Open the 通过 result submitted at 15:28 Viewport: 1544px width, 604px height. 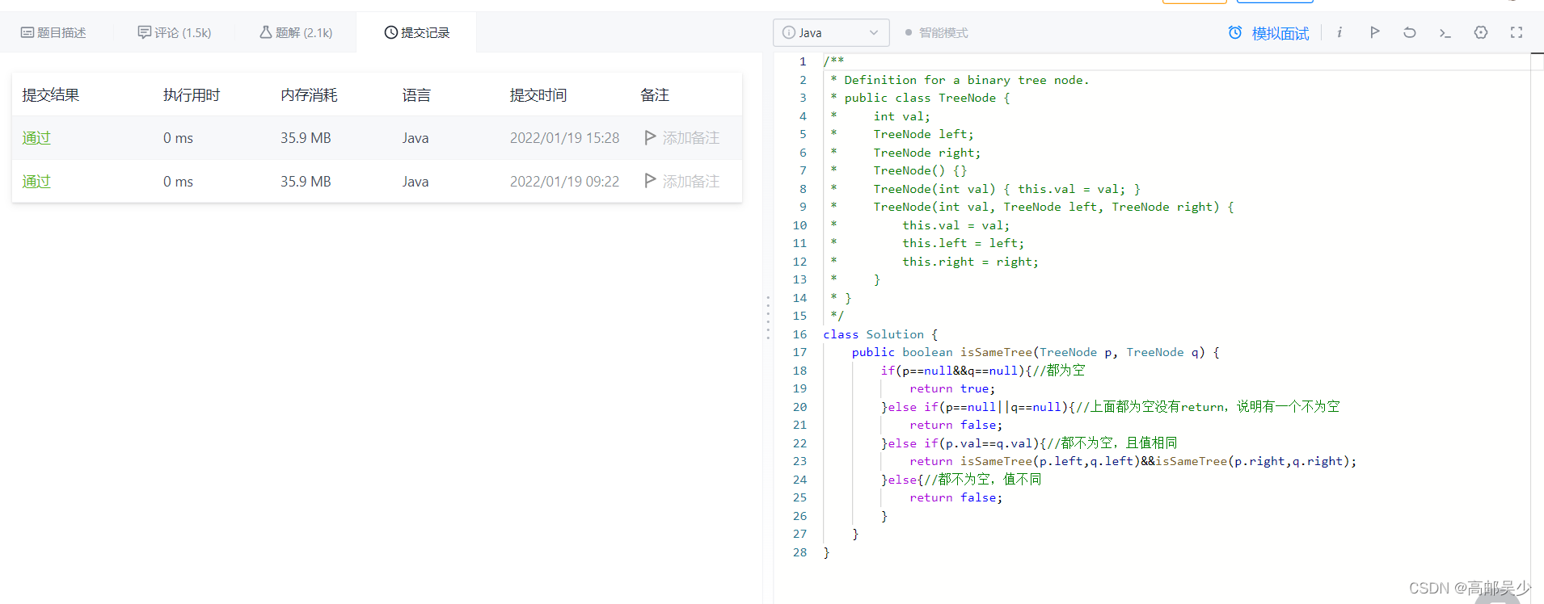[36, 138]
